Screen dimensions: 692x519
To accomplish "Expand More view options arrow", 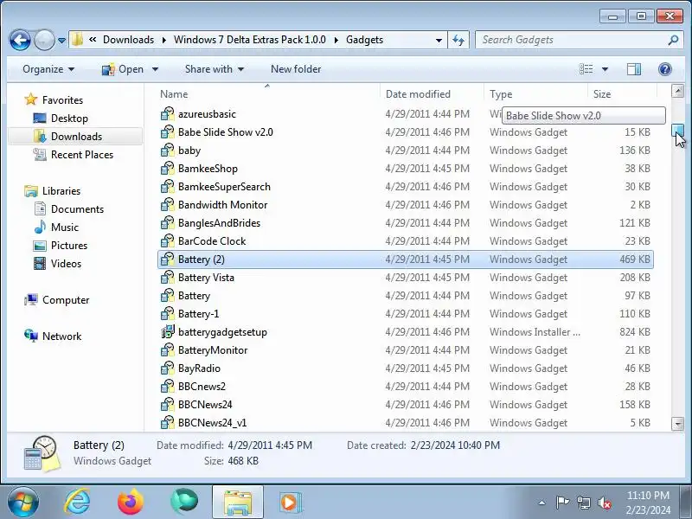I will (x=605, y=69).
